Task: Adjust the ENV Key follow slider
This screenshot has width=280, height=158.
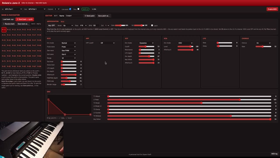Action: (189, 119)
